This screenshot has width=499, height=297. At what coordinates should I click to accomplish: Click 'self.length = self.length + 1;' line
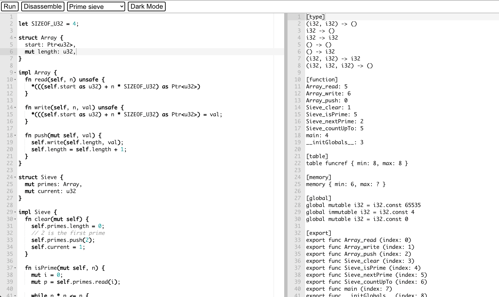point(79,149)
